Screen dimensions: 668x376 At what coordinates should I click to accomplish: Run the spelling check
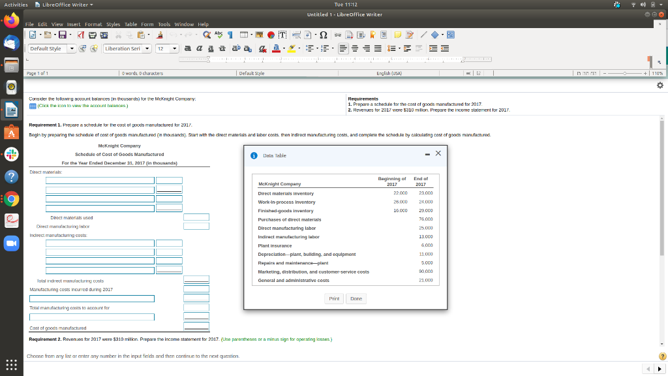point(219,35)
